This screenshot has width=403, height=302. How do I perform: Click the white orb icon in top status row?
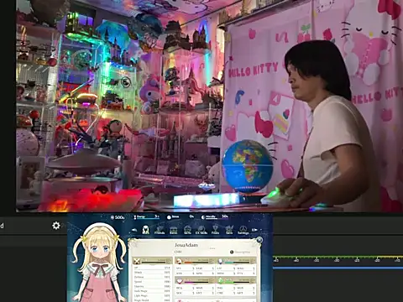[x=169, y=217]
